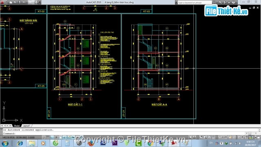
Task: Toggle Grid Display in status bar
Action: pos(48,138)
